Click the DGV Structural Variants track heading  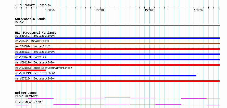tap(36, 33)
